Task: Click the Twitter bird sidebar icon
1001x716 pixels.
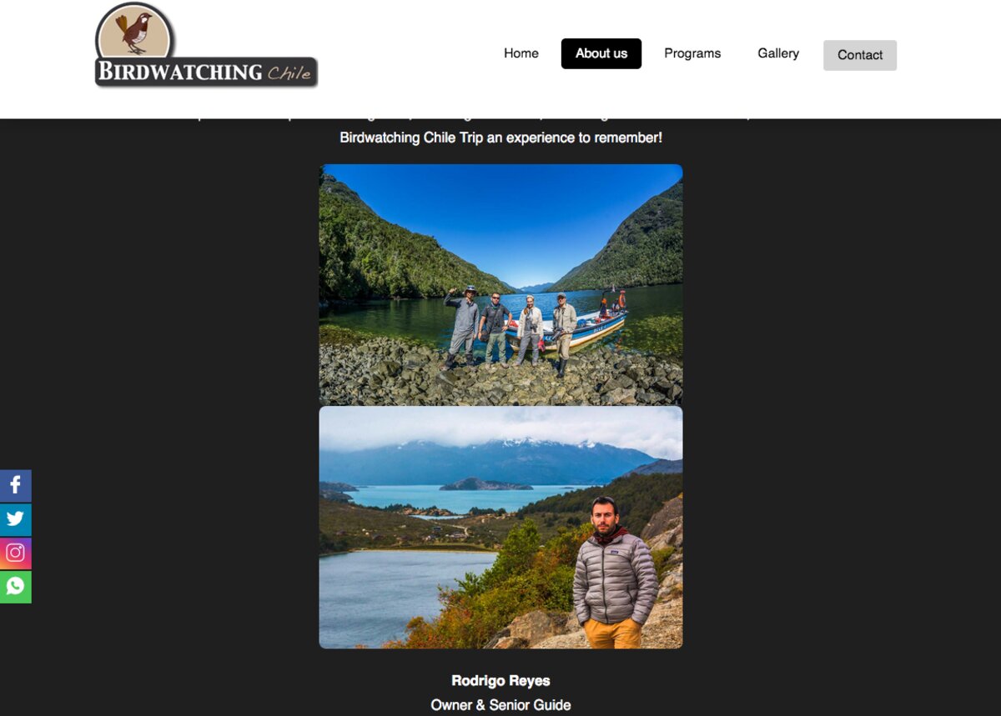Action: pyautogui.click(x=15, y=519)
